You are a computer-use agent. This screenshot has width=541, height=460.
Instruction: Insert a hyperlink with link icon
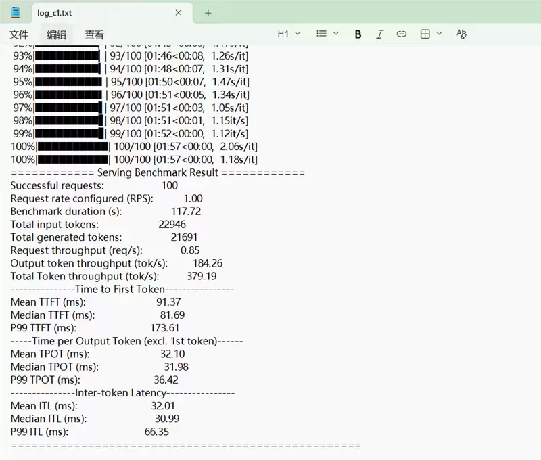(401, 34)
